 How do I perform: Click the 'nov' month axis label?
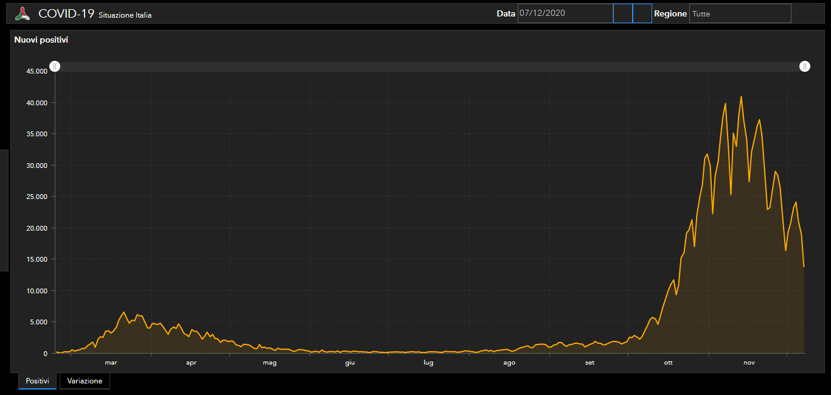(x=749, y=363)
